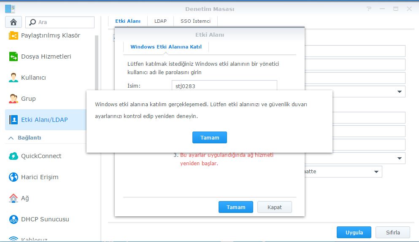This screenshot has height=242, width=419.
Task: Open Harici Erişim globe icon
Action: pos(14,177)
